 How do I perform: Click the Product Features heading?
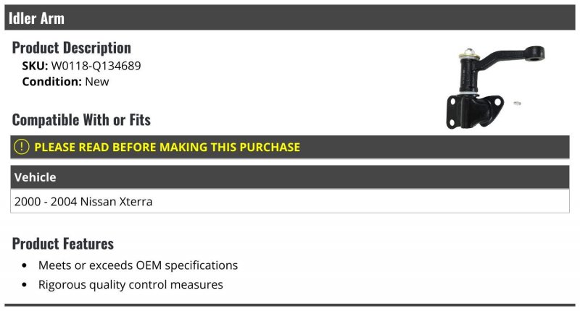(x=63, y=244)
